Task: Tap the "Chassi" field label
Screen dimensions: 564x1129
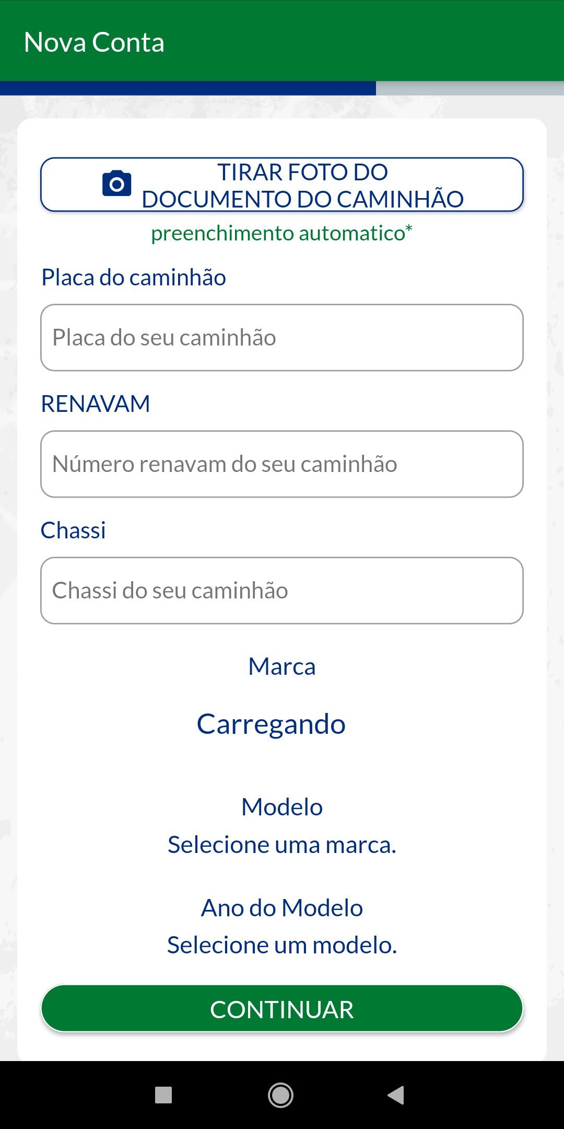Action: [74, 531]
